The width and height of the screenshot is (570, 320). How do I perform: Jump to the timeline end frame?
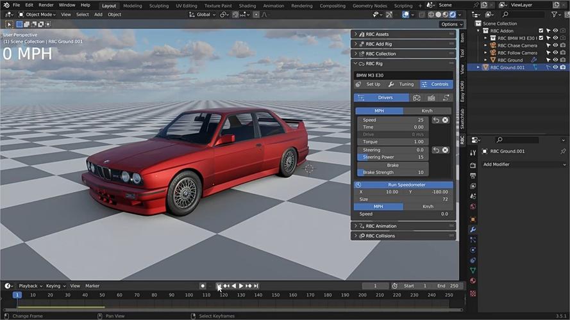click(256, 286)
